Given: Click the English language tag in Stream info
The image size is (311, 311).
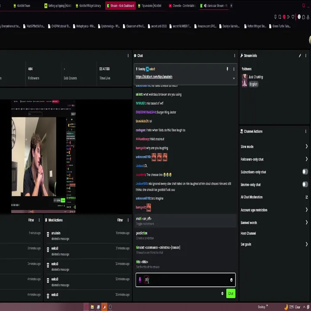Looking at the screenshot, I should pos(253,84).
